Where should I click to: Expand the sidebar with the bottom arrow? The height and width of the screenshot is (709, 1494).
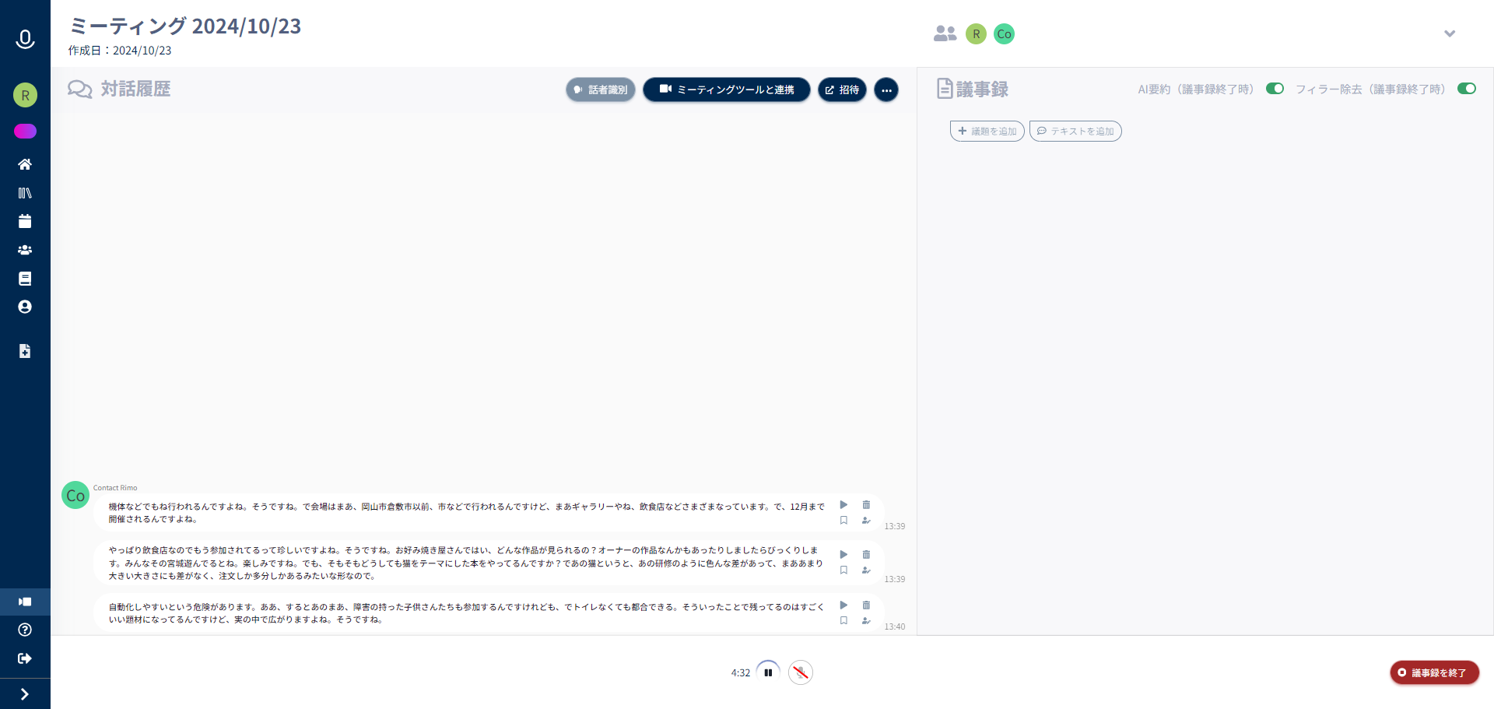(25, 694)
